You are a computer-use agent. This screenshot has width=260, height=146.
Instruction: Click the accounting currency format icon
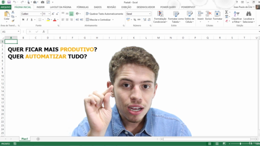(x=128, y=20)
